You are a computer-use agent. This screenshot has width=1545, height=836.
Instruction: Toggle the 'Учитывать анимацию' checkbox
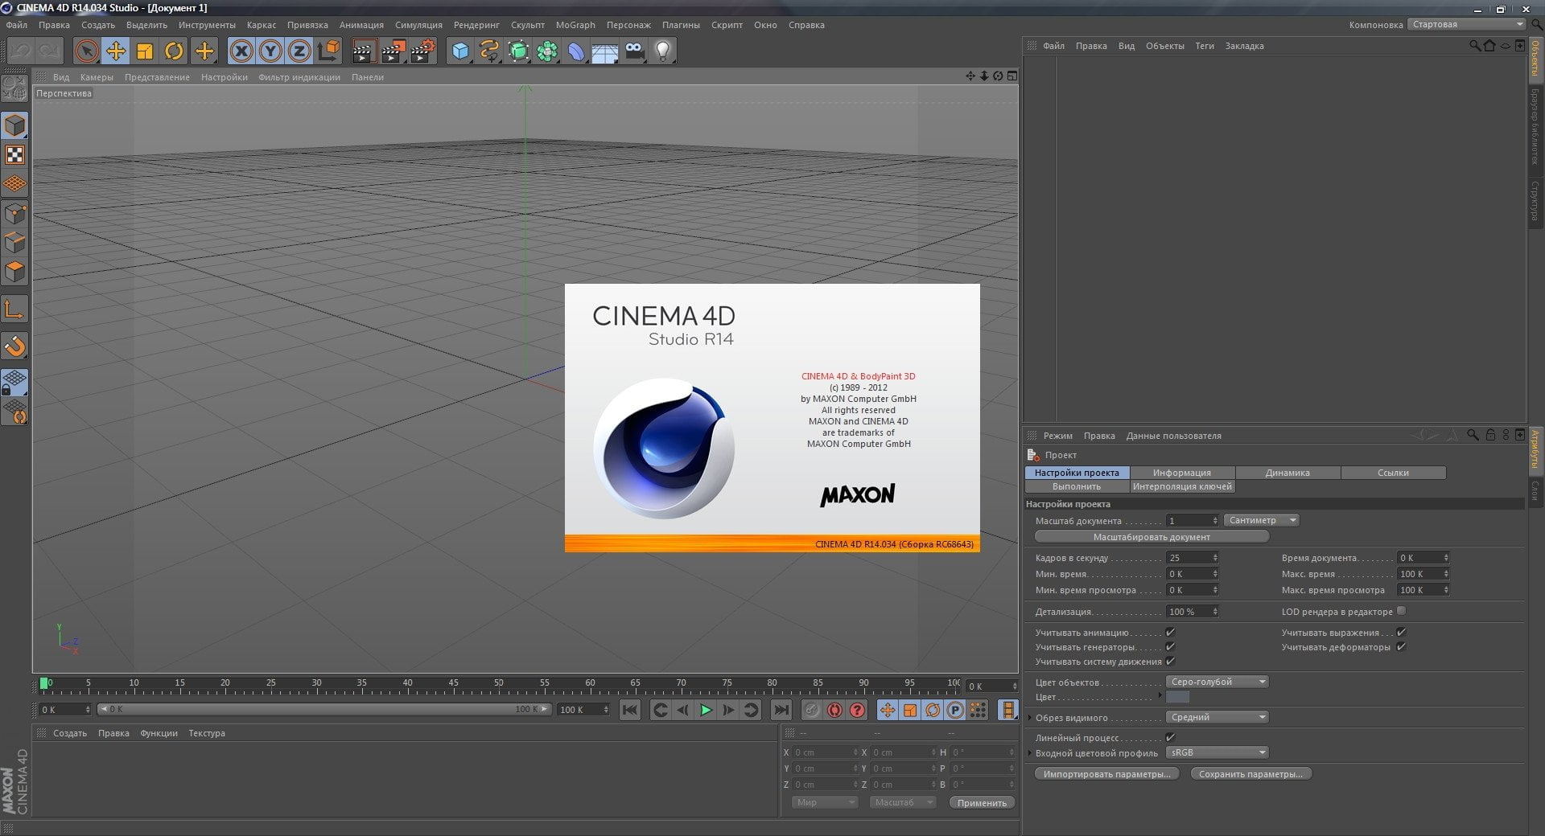[x=1171, y=633]
